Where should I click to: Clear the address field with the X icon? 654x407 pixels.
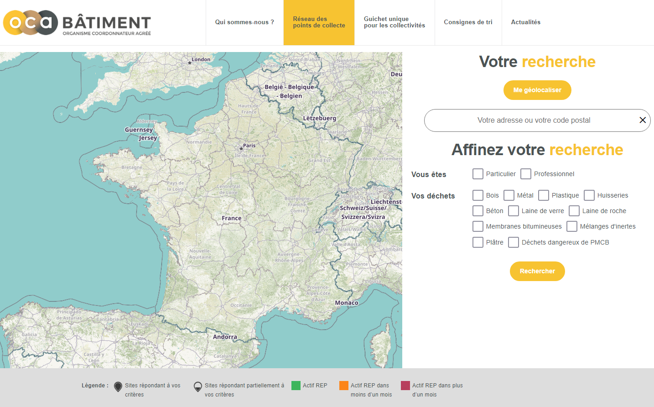(x=643, y=120)
